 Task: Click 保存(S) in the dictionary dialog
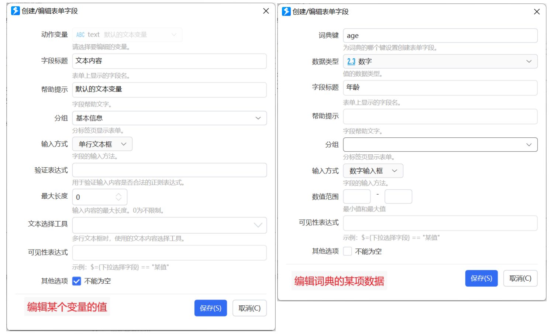coord(482,278)
